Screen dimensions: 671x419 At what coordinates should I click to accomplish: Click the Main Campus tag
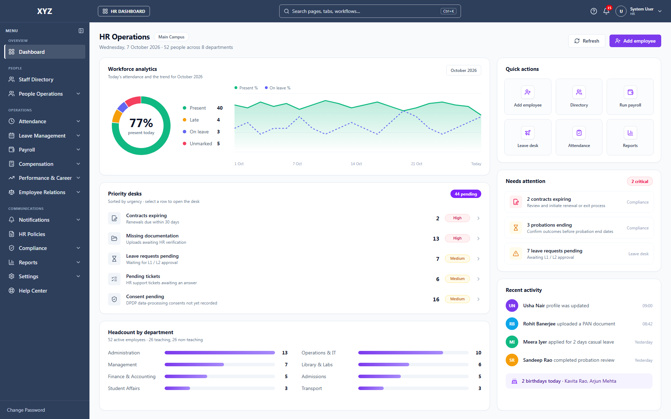pyautogui.click(x=171, y=37)
